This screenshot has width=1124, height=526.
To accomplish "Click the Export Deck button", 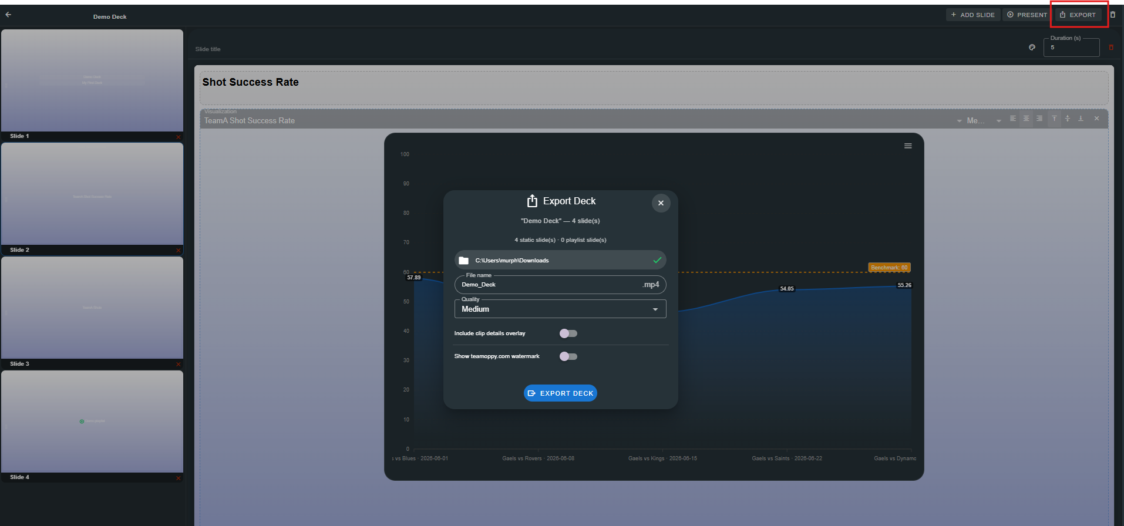I will tap(560, 393).
